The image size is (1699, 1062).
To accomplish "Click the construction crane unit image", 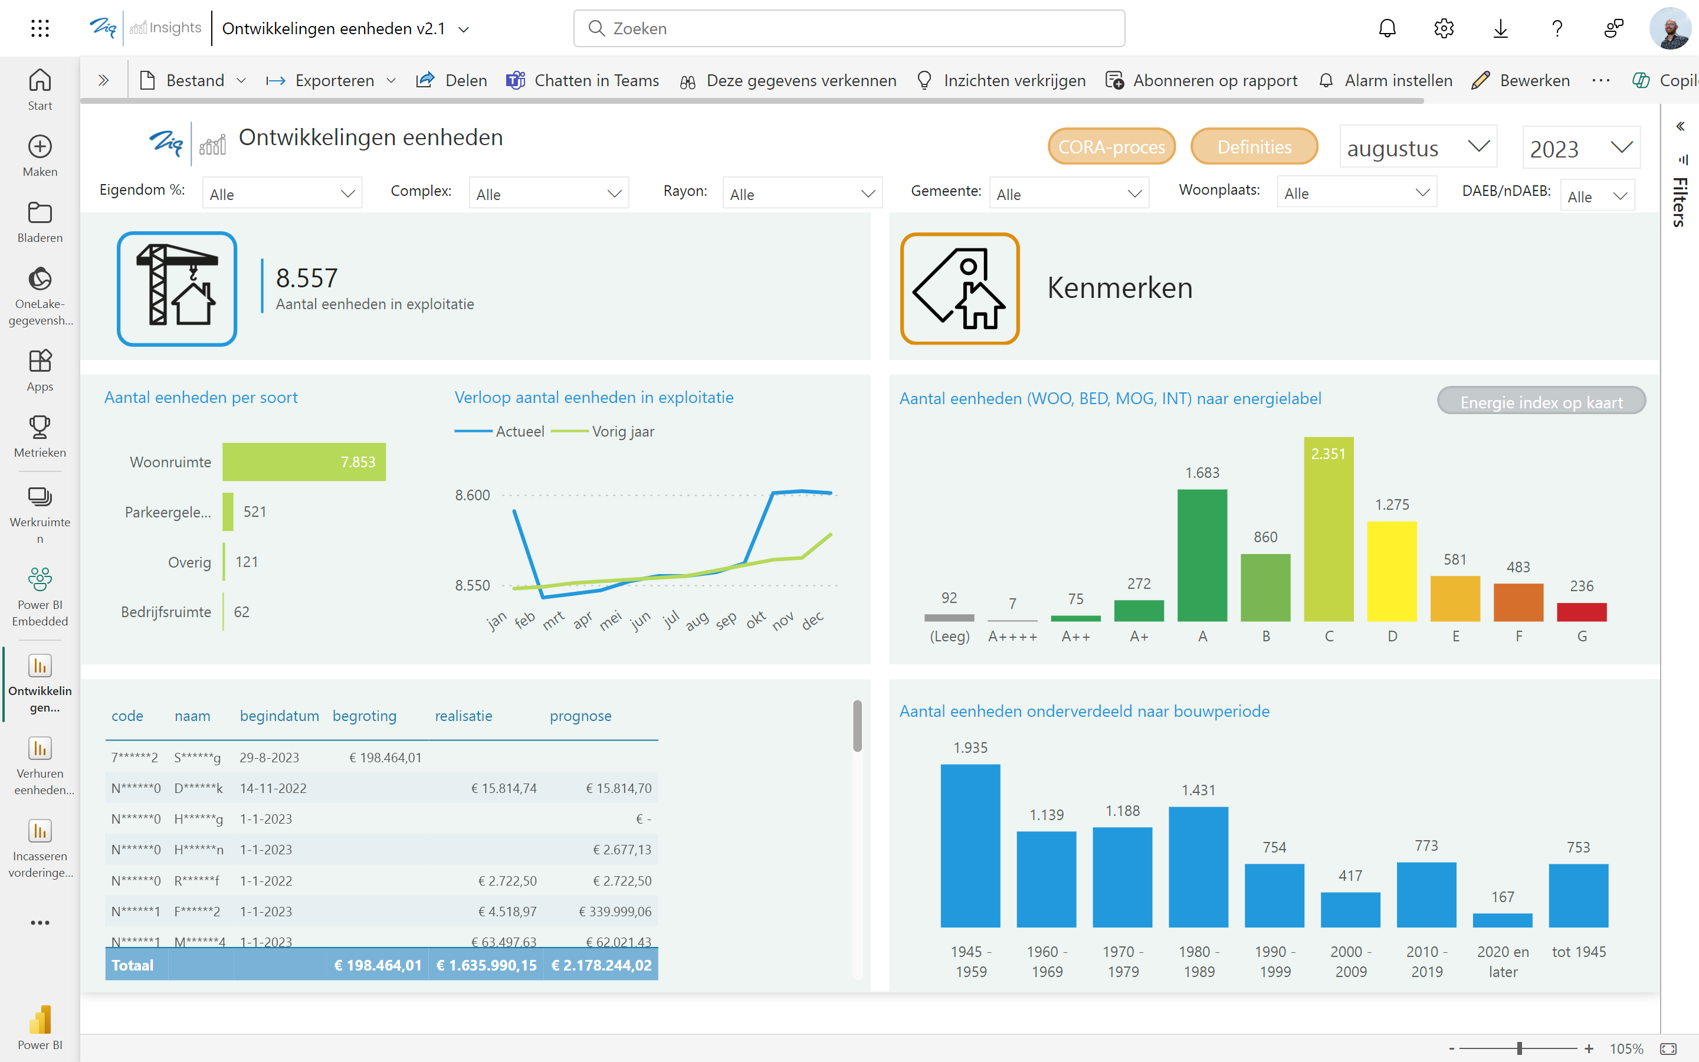I will click(177, 289).
